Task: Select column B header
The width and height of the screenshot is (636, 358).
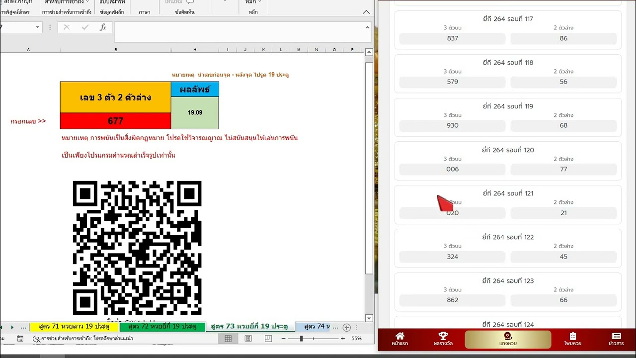Action: [115, 50]
